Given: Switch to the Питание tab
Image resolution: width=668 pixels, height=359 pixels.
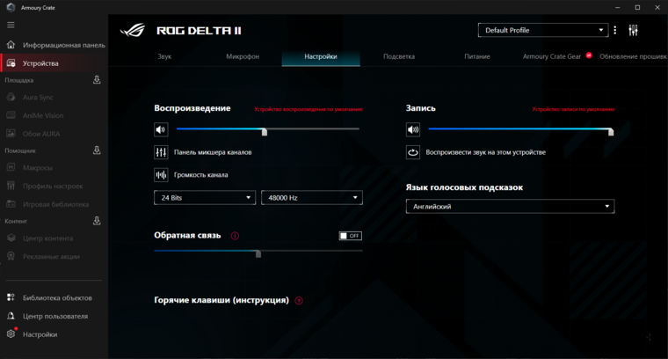Looking at the screenshot, I should [477, 56].
